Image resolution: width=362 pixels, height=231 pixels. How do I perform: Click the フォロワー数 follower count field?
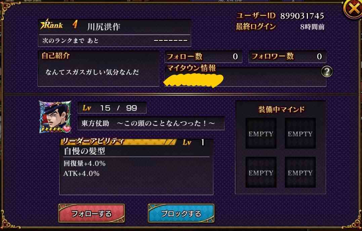click(287, 57)
